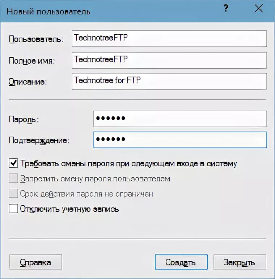
Task: Focus the Пароль password field
Action: 180,119
